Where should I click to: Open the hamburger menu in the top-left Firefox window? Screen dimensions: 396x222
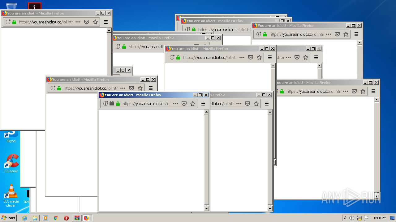point(106,22)
